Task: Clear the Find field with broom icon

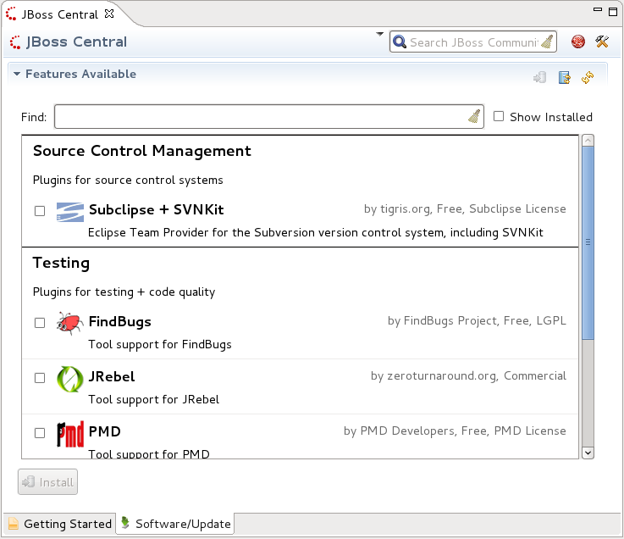Action: coord(474,116)
